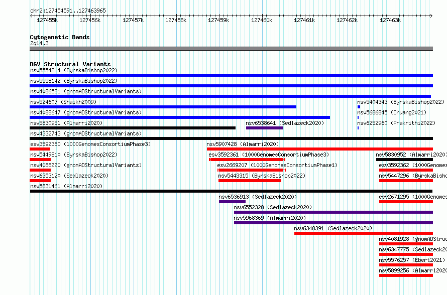Screen dimensions: 447x295
Task: Select nsv5830951 (Almarri2020) label
Action: pyautogui.click(x=66, y=123)
